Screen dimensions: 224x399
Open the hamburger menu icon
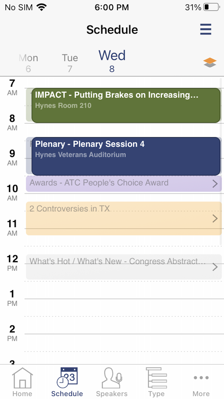(206, 30)
